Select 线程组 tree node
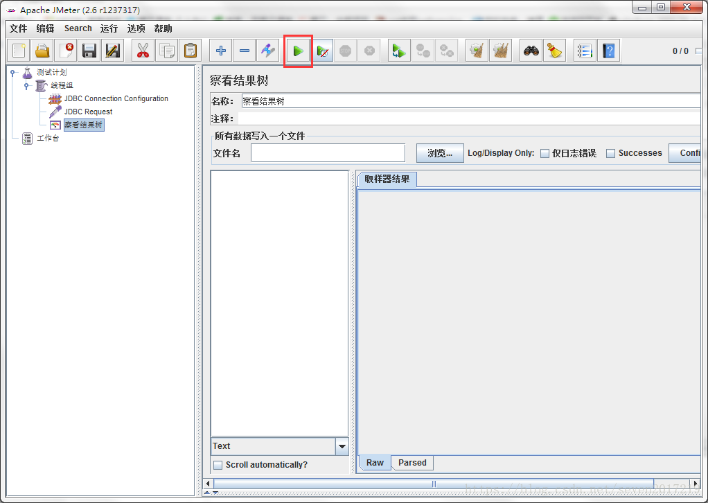This screenshot has height=503, width=708. pyautogui.click(x=62, y=85)
